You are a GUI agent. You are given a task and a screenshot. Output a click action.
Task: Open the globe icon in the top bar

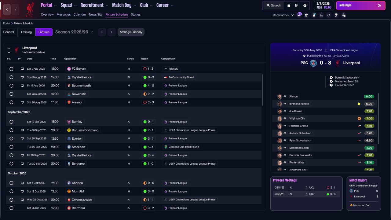(296, 5)
